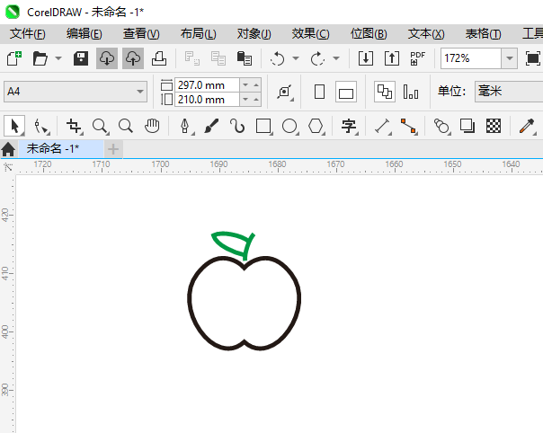
Task: Select the Polygon tool
Action: [x=316, y=126]
